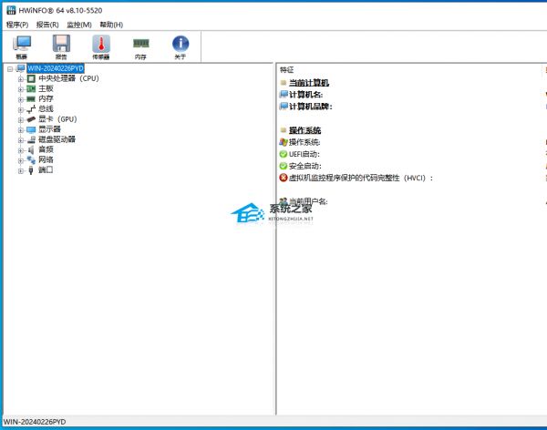The image size is (547, 430).
Task: Expand the 中央处理器 (CPU) node
Action: point(21,79)
